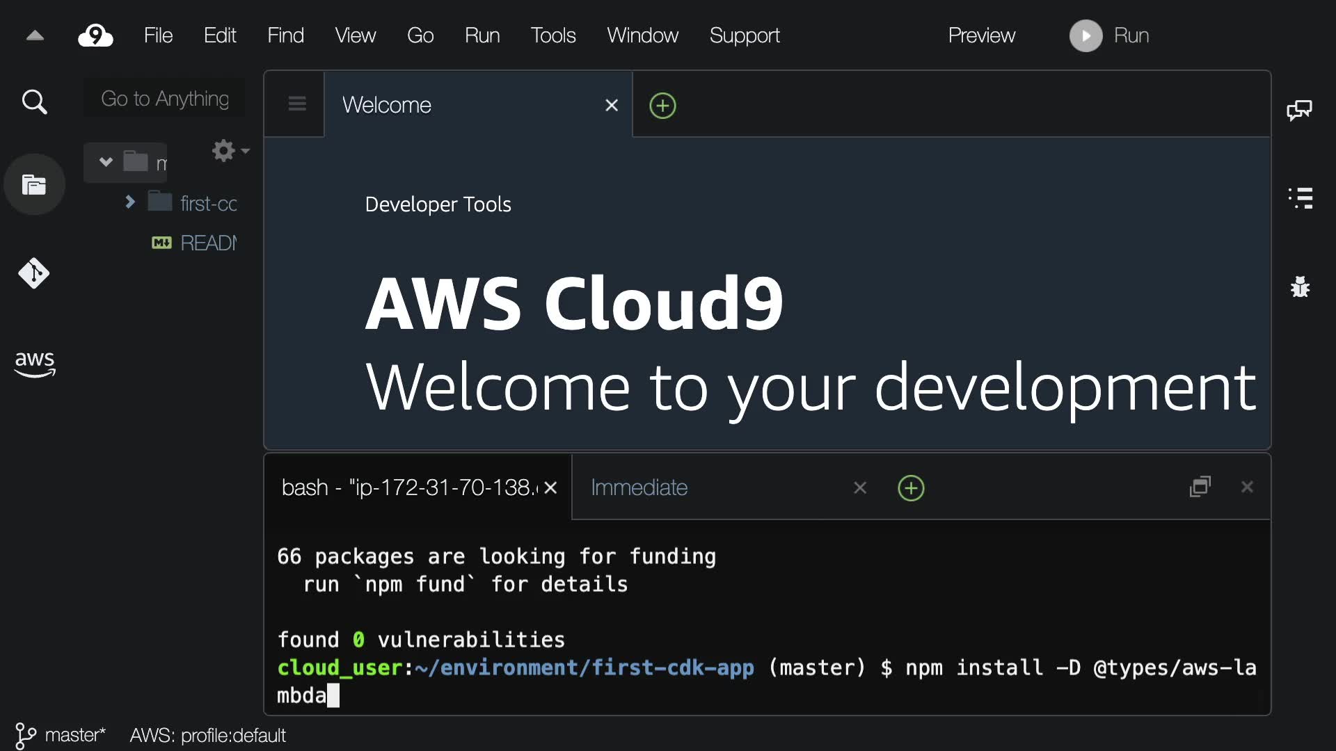The width and height of the screenshot is (1336, 751).
Task: Open the Tools menu
Action: (x=552, y=35)
